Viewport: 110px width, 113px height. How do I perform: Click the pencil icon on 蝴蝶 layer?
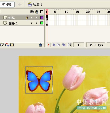tap(27, 18)
